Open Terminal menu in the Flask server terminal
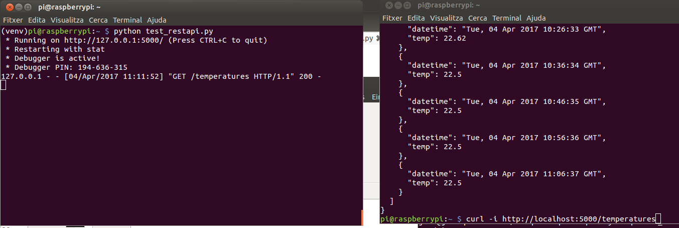This screenshot has height=228, width=679. pos(127,20)
